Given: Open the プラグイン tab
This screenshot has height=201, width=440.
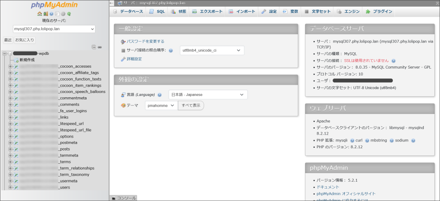Looking at the screenshot, I should 379,12.
